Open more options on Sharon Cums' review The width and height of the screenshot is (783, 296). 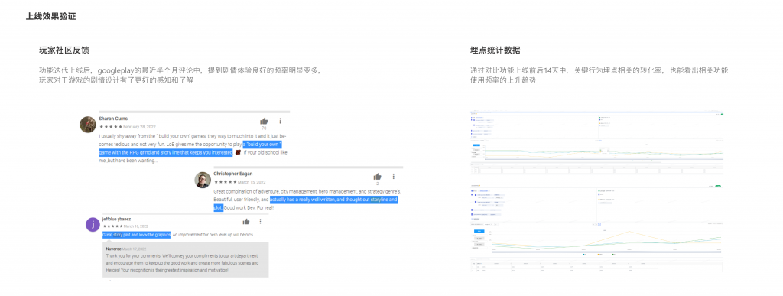(x=280, y=121)
